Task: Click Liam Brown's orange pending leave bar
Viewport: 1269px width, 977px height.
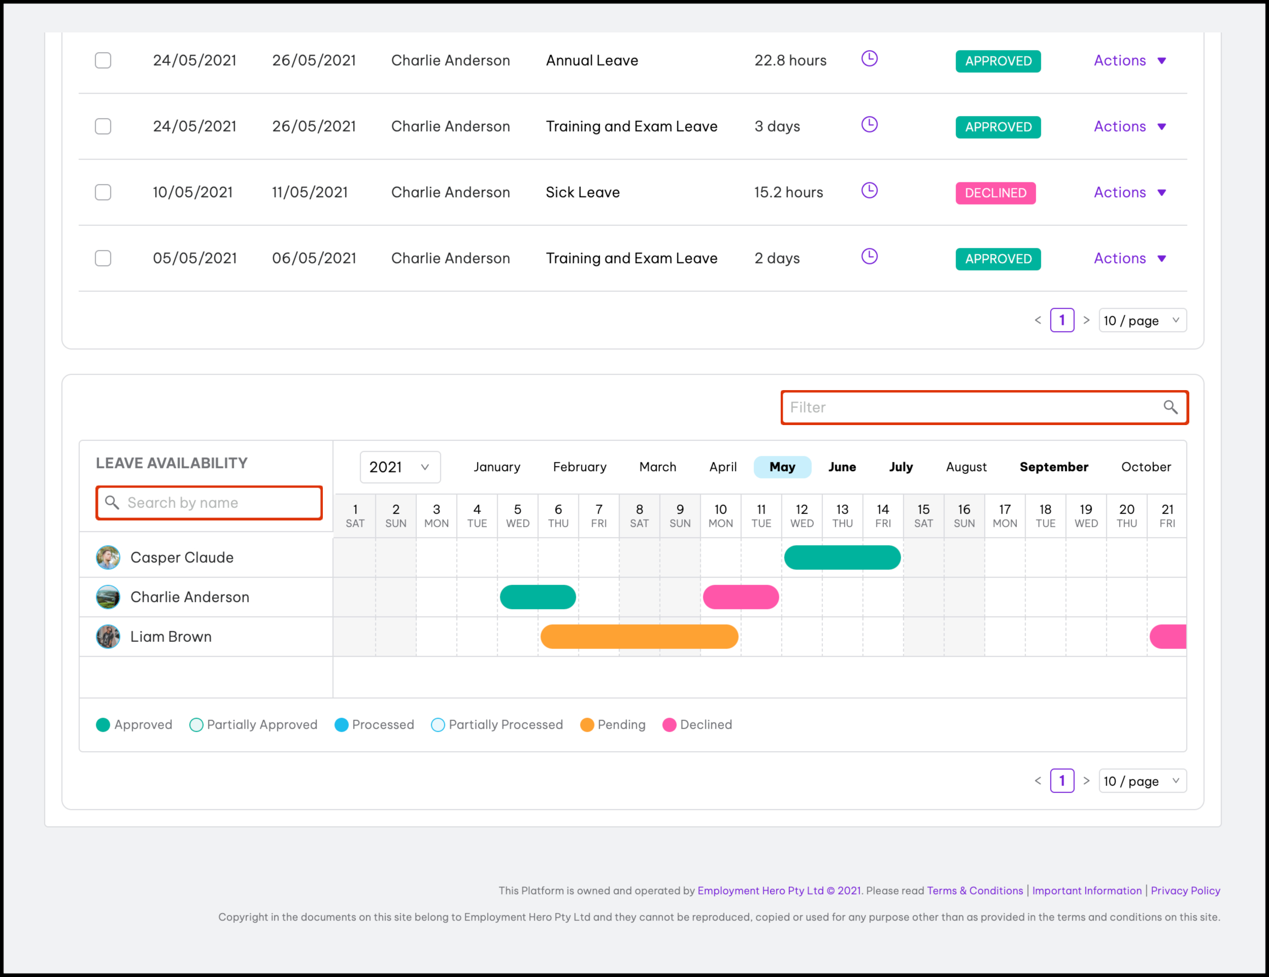Action: pos(639,637)
